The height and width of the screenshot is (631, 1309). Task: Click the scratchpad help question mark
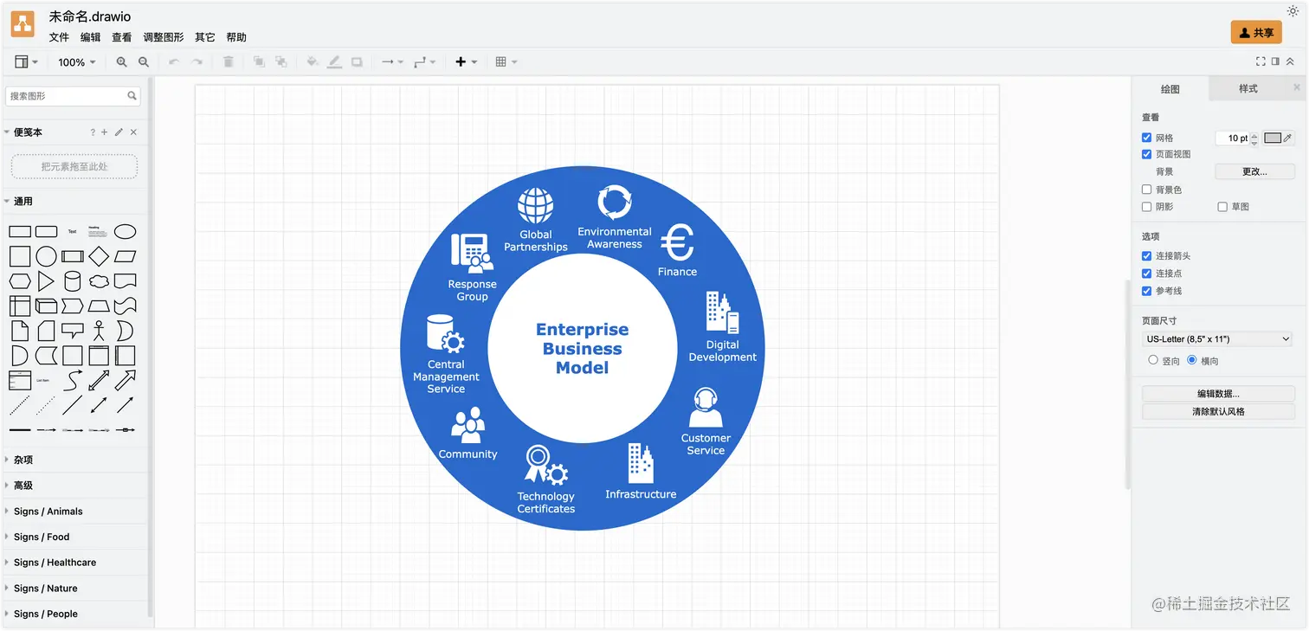point(93,132)
